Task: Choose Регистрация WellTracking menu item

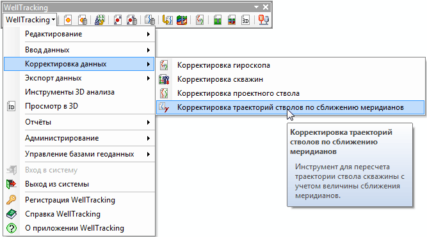Action: point(79,200)
